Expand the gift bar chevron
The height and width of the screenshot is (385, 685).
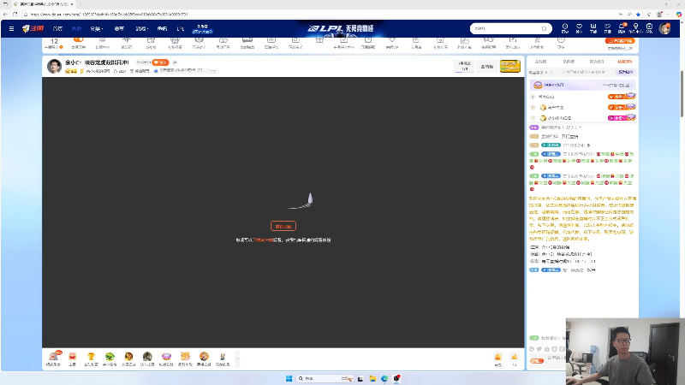(x=237, y=358)
